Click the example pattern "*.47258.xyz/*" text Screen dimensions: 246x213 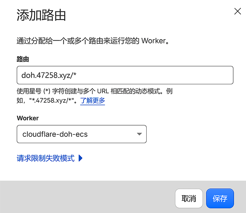52,101
